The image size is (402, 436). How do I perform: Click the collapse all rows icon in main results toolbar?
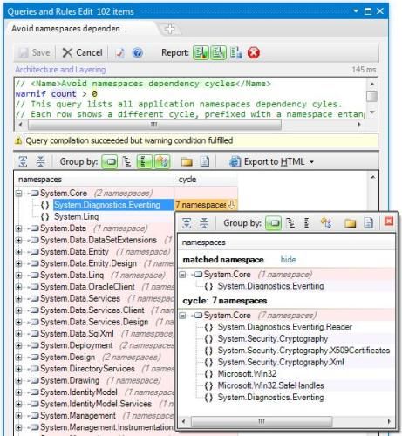(40, 161)
